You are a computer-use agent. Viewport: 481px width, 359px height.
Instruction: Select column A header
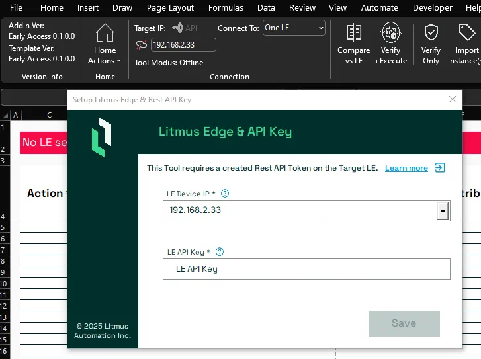(16, 115)
